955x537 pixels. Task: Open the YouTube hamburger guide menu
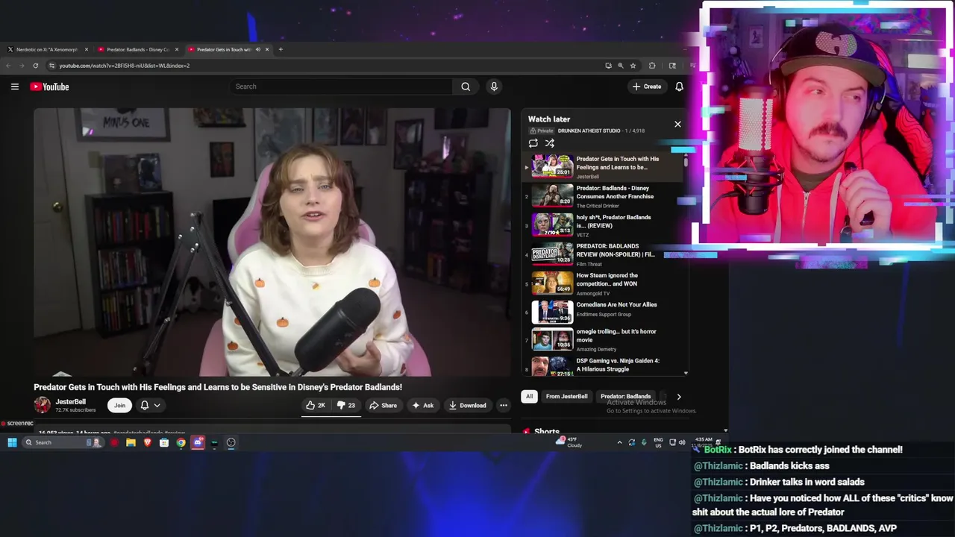pyautogui.click(x=14, y=87)
